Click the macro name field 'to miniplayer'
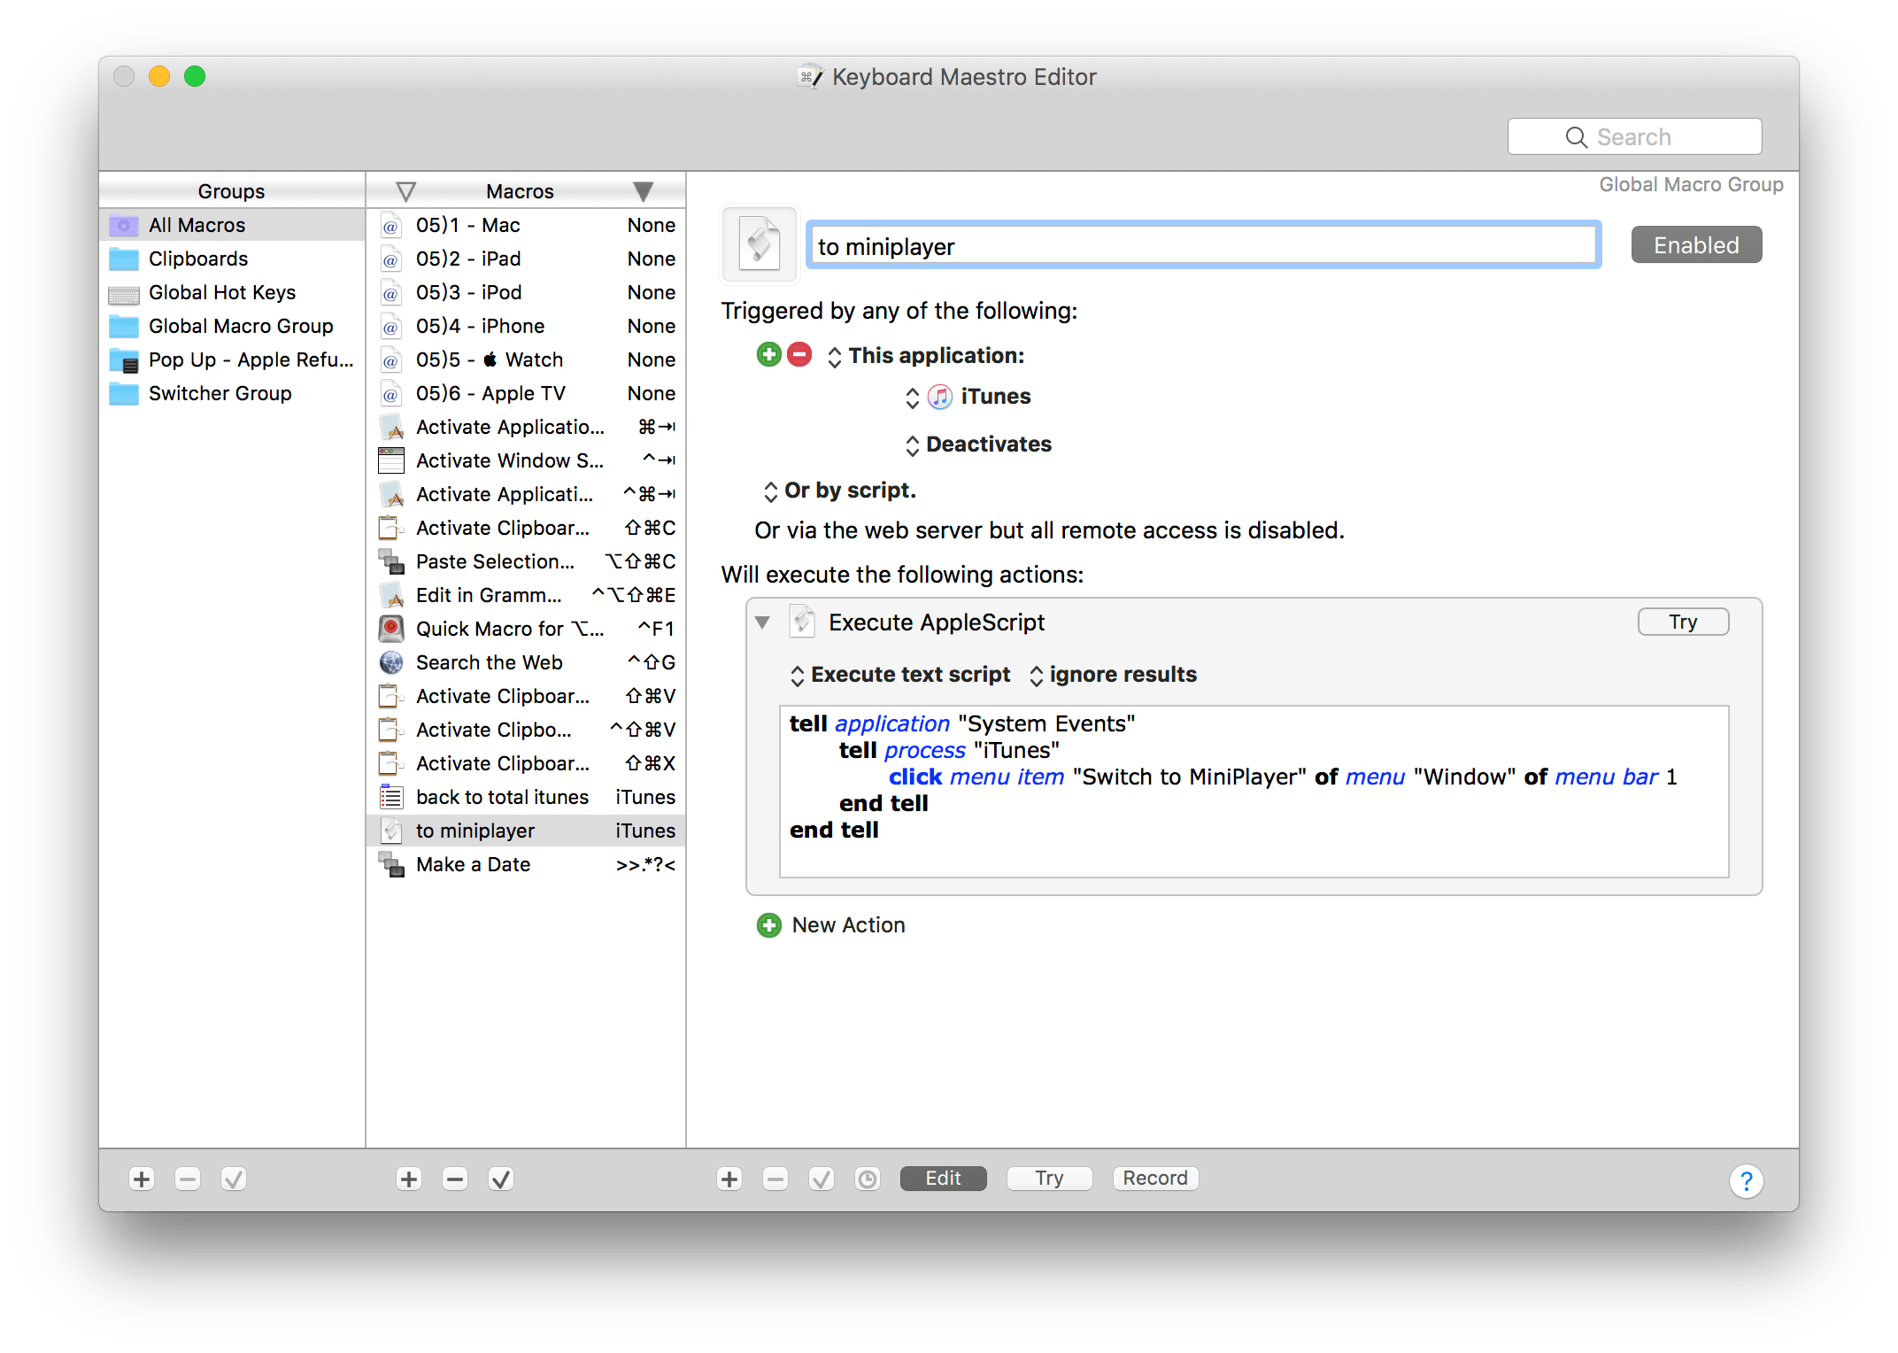Viewport: 1898px width, 1353px height. pos(1203,245)
